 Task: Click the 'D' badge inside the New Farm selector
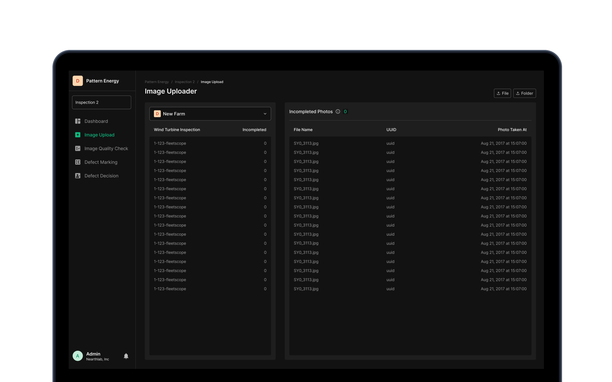tap(157, 114)
